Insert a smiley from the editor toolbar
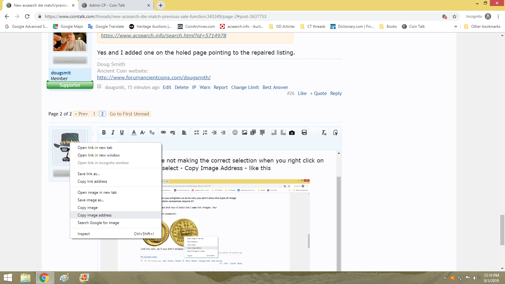 235,133
